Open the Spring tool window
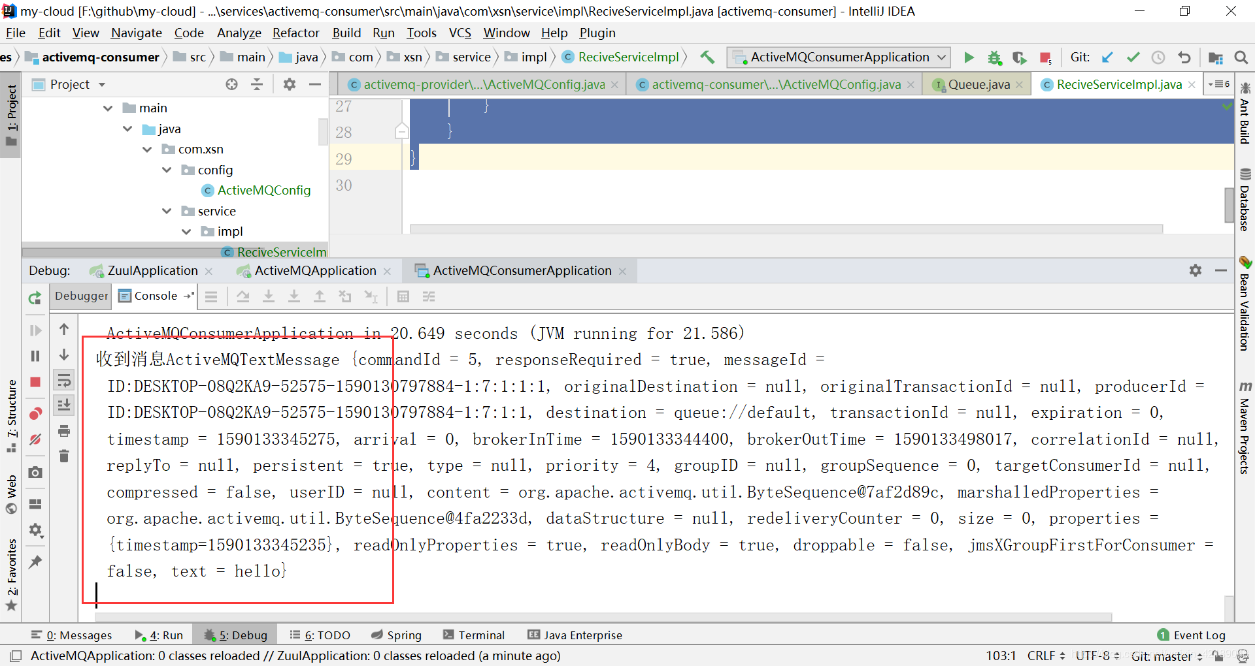Screen dimensions: 1255x666 (x=396, y=635)
